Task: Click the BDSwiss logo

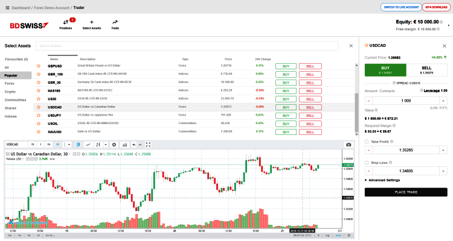Action: point(29,26)
